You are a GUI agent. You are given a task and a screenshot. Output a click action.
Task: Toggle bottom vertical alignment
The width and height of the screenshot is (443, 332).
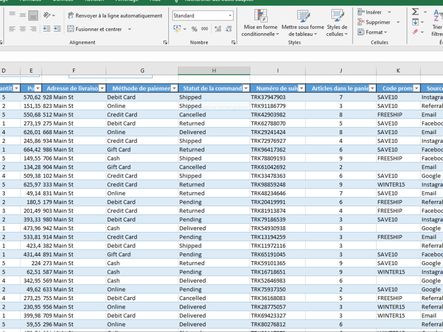pyautogui.click(x=33, y=15)
